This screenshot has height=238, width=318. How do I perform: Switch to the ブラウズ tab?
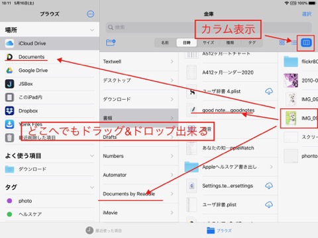tap(219, 231)
